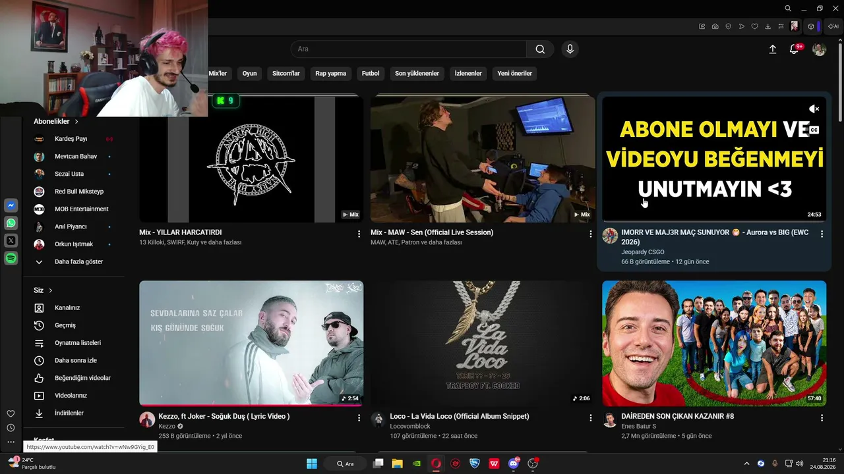Open options menu for Kezzo Soğuk Duş video

tap(359, 418)
